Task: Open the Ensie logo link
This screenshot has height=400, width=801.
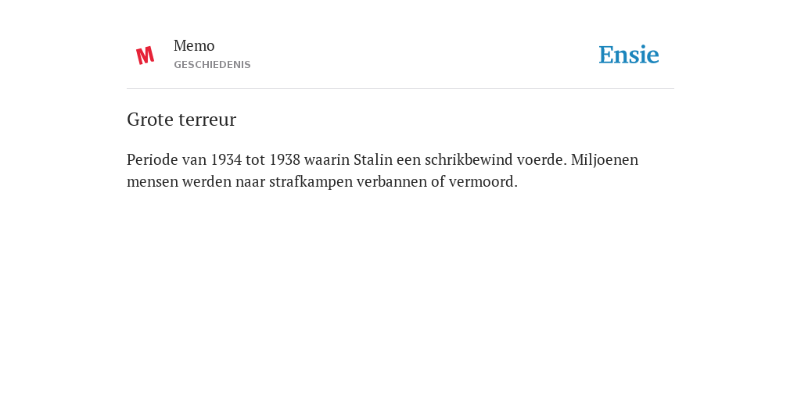Action: pos(628,55)
